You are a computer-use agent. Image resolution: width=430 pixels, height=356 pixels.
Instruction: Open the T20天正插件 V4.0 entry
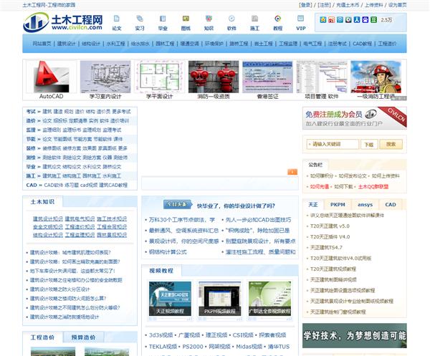(x=330, y=237)
